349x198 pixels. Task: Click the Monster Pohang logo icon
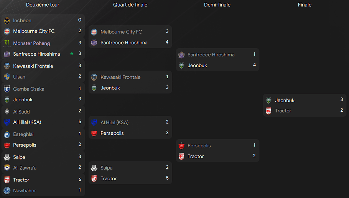pyautogui.click(x=7, y=43)
